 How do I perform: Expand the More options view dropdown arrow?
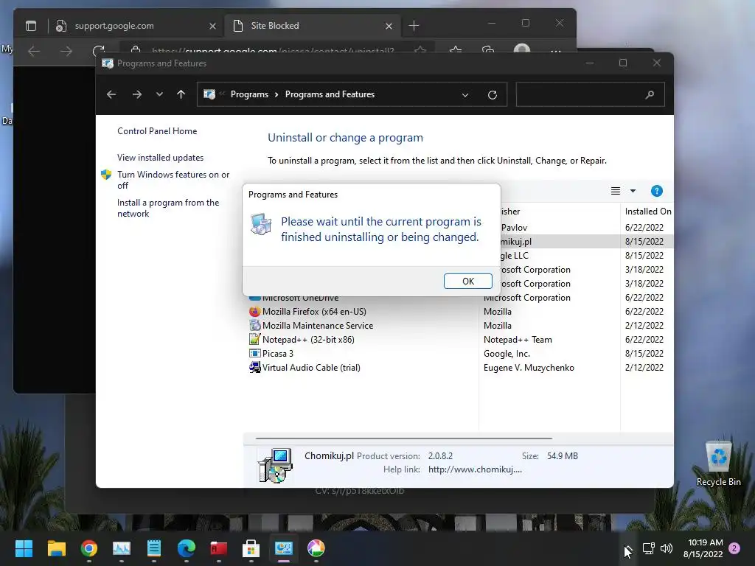(x=633, y=191)
